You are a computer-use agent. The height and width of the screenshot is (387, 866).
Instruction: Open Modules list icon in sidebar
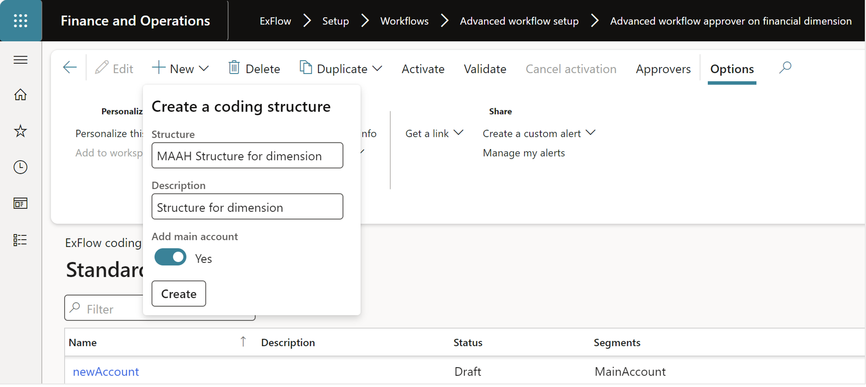pos(21,240)
